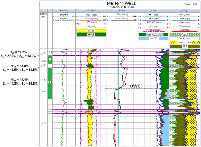Click the VDol (dec) curve label
The image size is (201, 147).
click(185, 30)
